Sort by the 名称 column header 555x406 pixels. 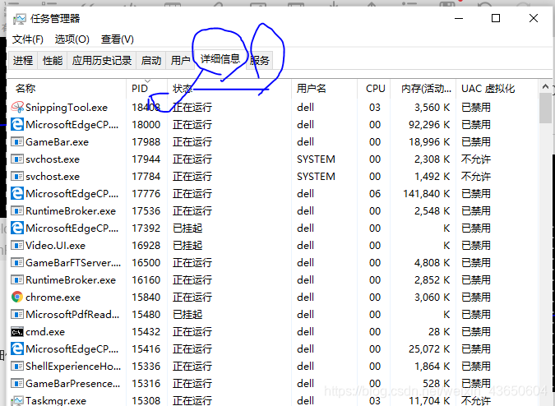click(67, 89)
